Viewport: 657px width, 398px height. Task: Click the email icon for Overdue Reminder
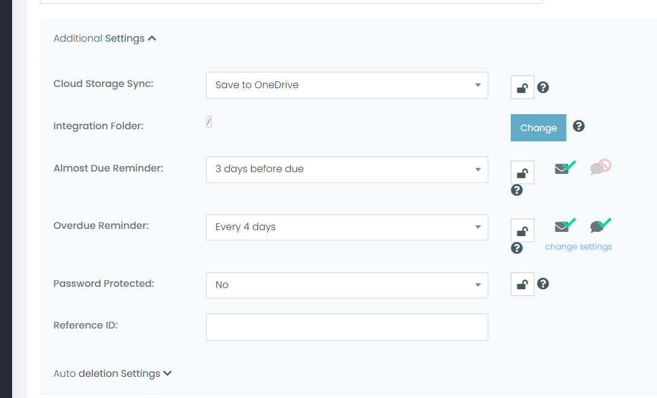pos(564,226)
